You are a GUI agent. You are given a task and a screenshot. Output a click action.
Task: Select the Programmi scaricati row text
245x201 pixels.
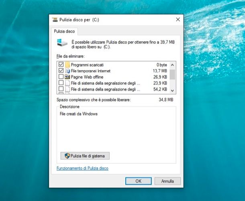[87, 65]
